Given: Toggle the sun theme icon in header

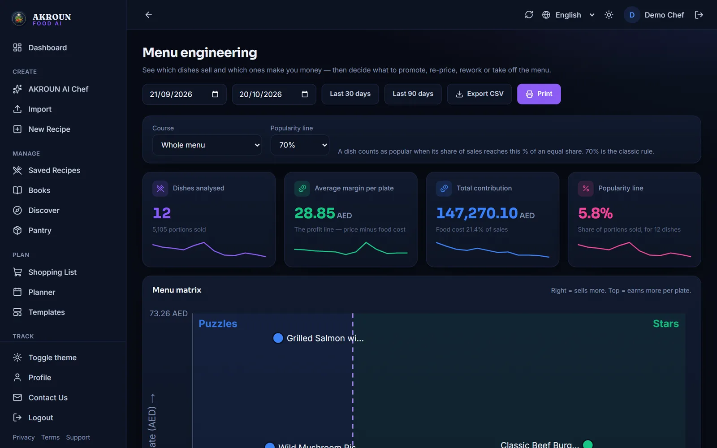Looking at the screenshot, I should [x=609, y=15].
